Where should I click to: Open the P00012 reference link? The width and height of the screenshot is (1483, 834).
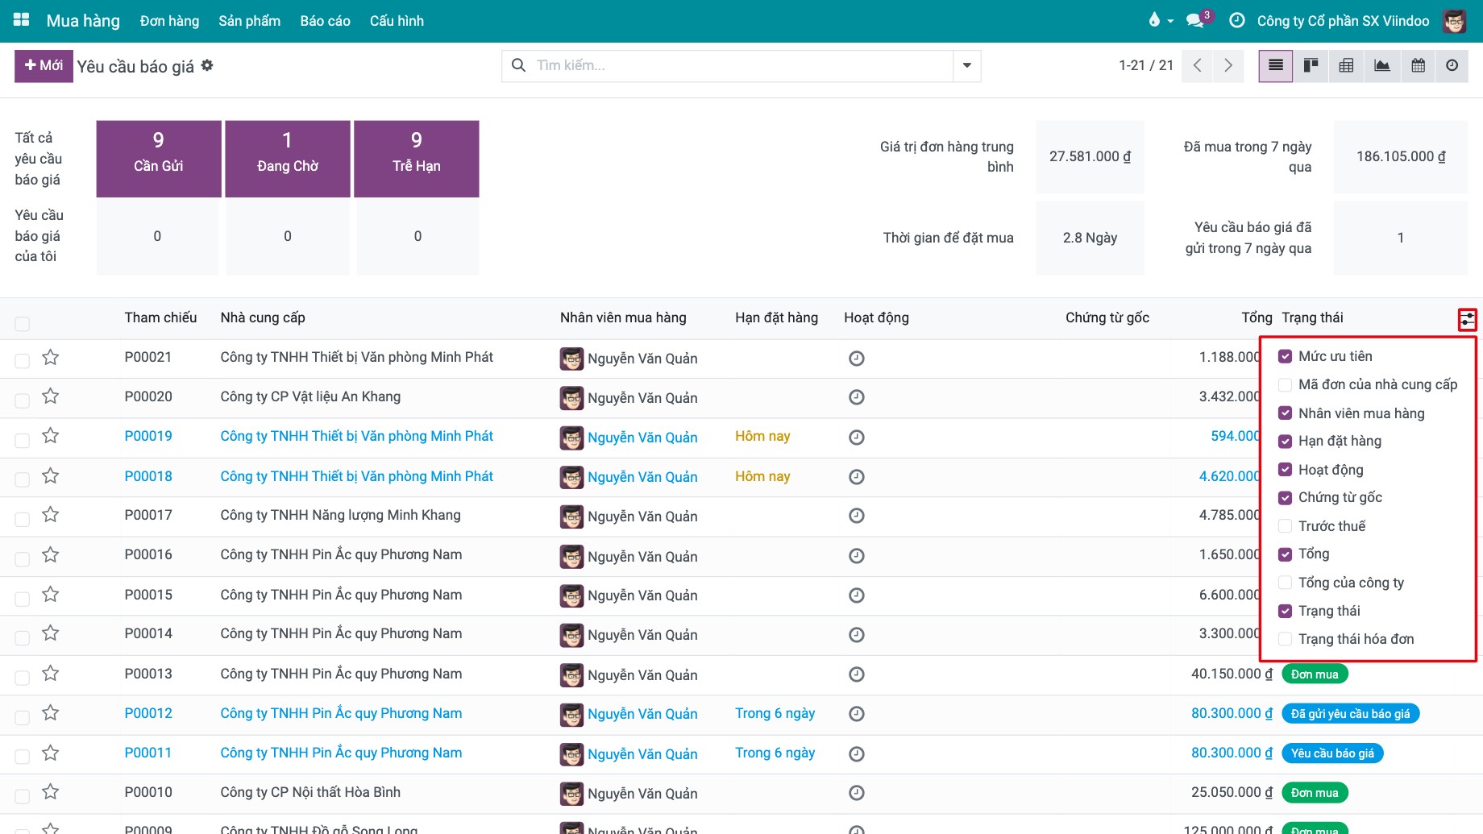point(148,713)
